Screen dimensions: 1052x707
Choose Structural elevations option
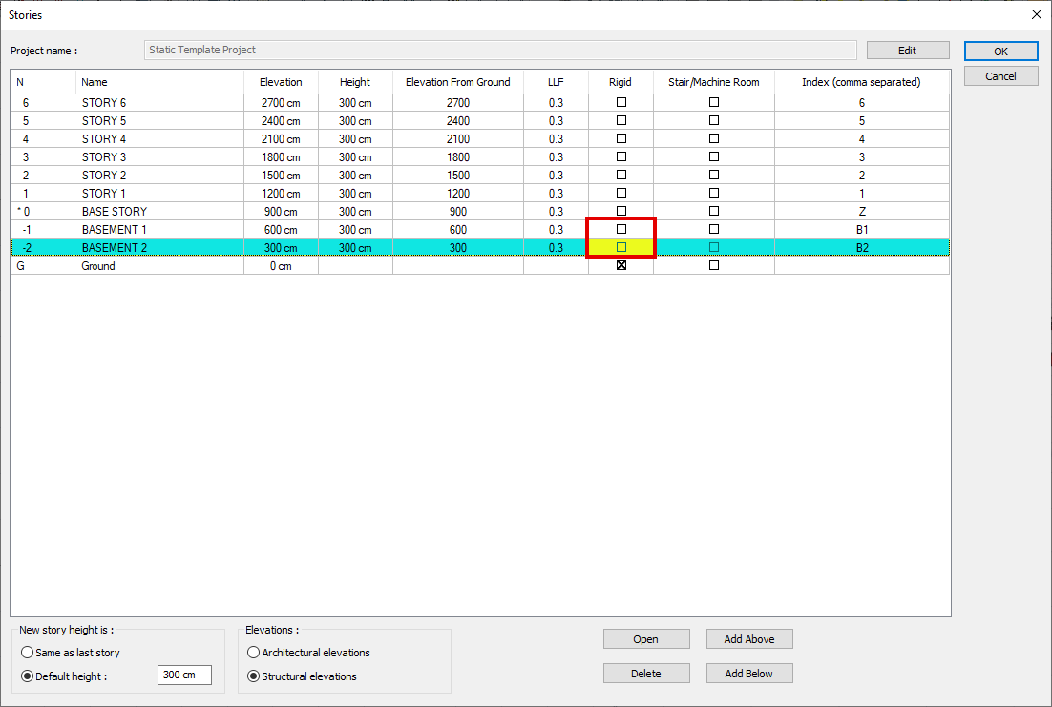pyautogui.click(x=254, y=676)
